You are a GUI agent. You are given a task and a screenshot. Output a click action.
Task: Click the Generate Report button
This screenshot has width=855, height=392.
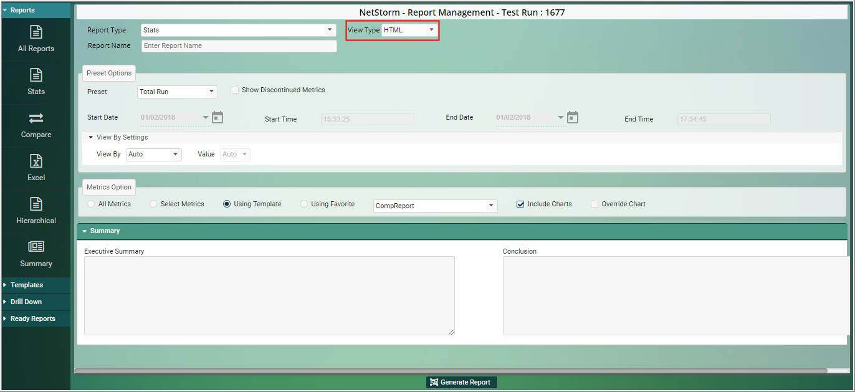[462, 382]
